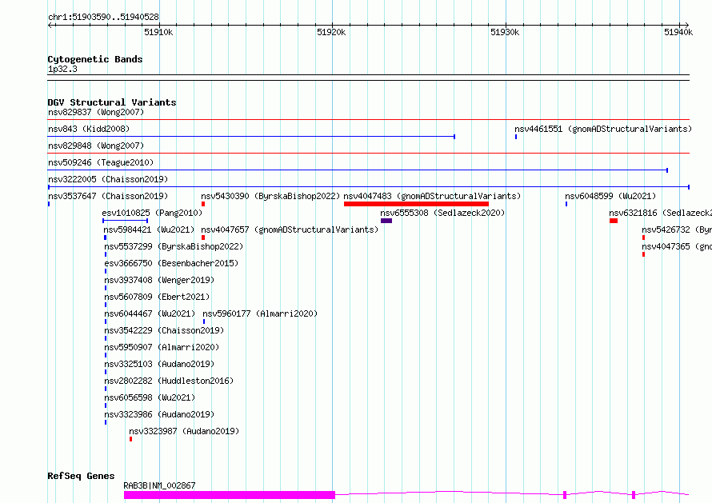Click the nsv5426732 variant label
This screenshot has width=712, height=503.
pos(677,230)
